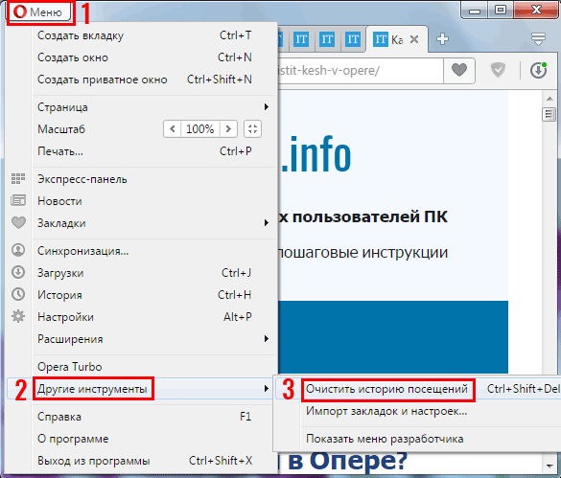Screen dimensions: 561x478
Task: Click the Opera Меню button
Action: tap(38, 11)
